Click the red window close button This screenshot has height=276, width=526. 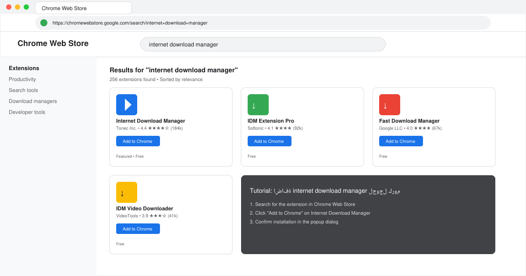point(9,7)
